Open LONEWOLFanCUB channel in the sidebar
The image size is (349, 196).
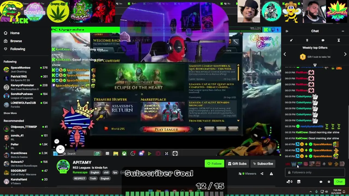click(25, 105)
